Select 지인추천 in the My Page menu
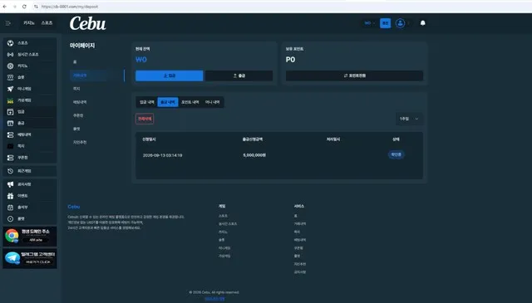Viewport: 532px width, 303px height. (x=80, y=142)
